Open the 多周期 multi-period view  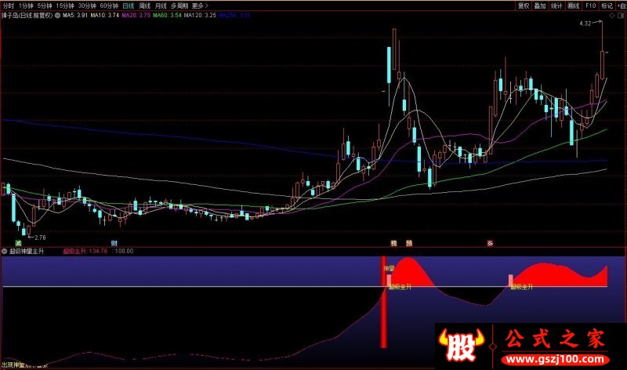(179, 5)
